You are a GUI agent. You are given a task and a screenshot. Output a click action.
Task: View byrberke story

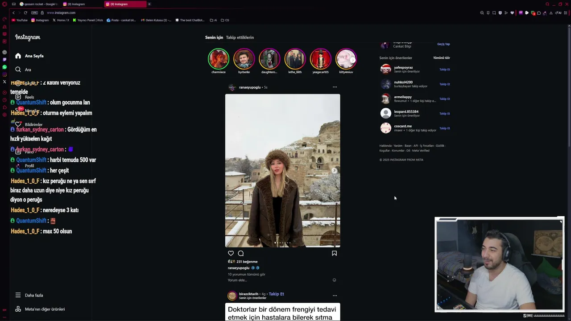coord(244,59)
